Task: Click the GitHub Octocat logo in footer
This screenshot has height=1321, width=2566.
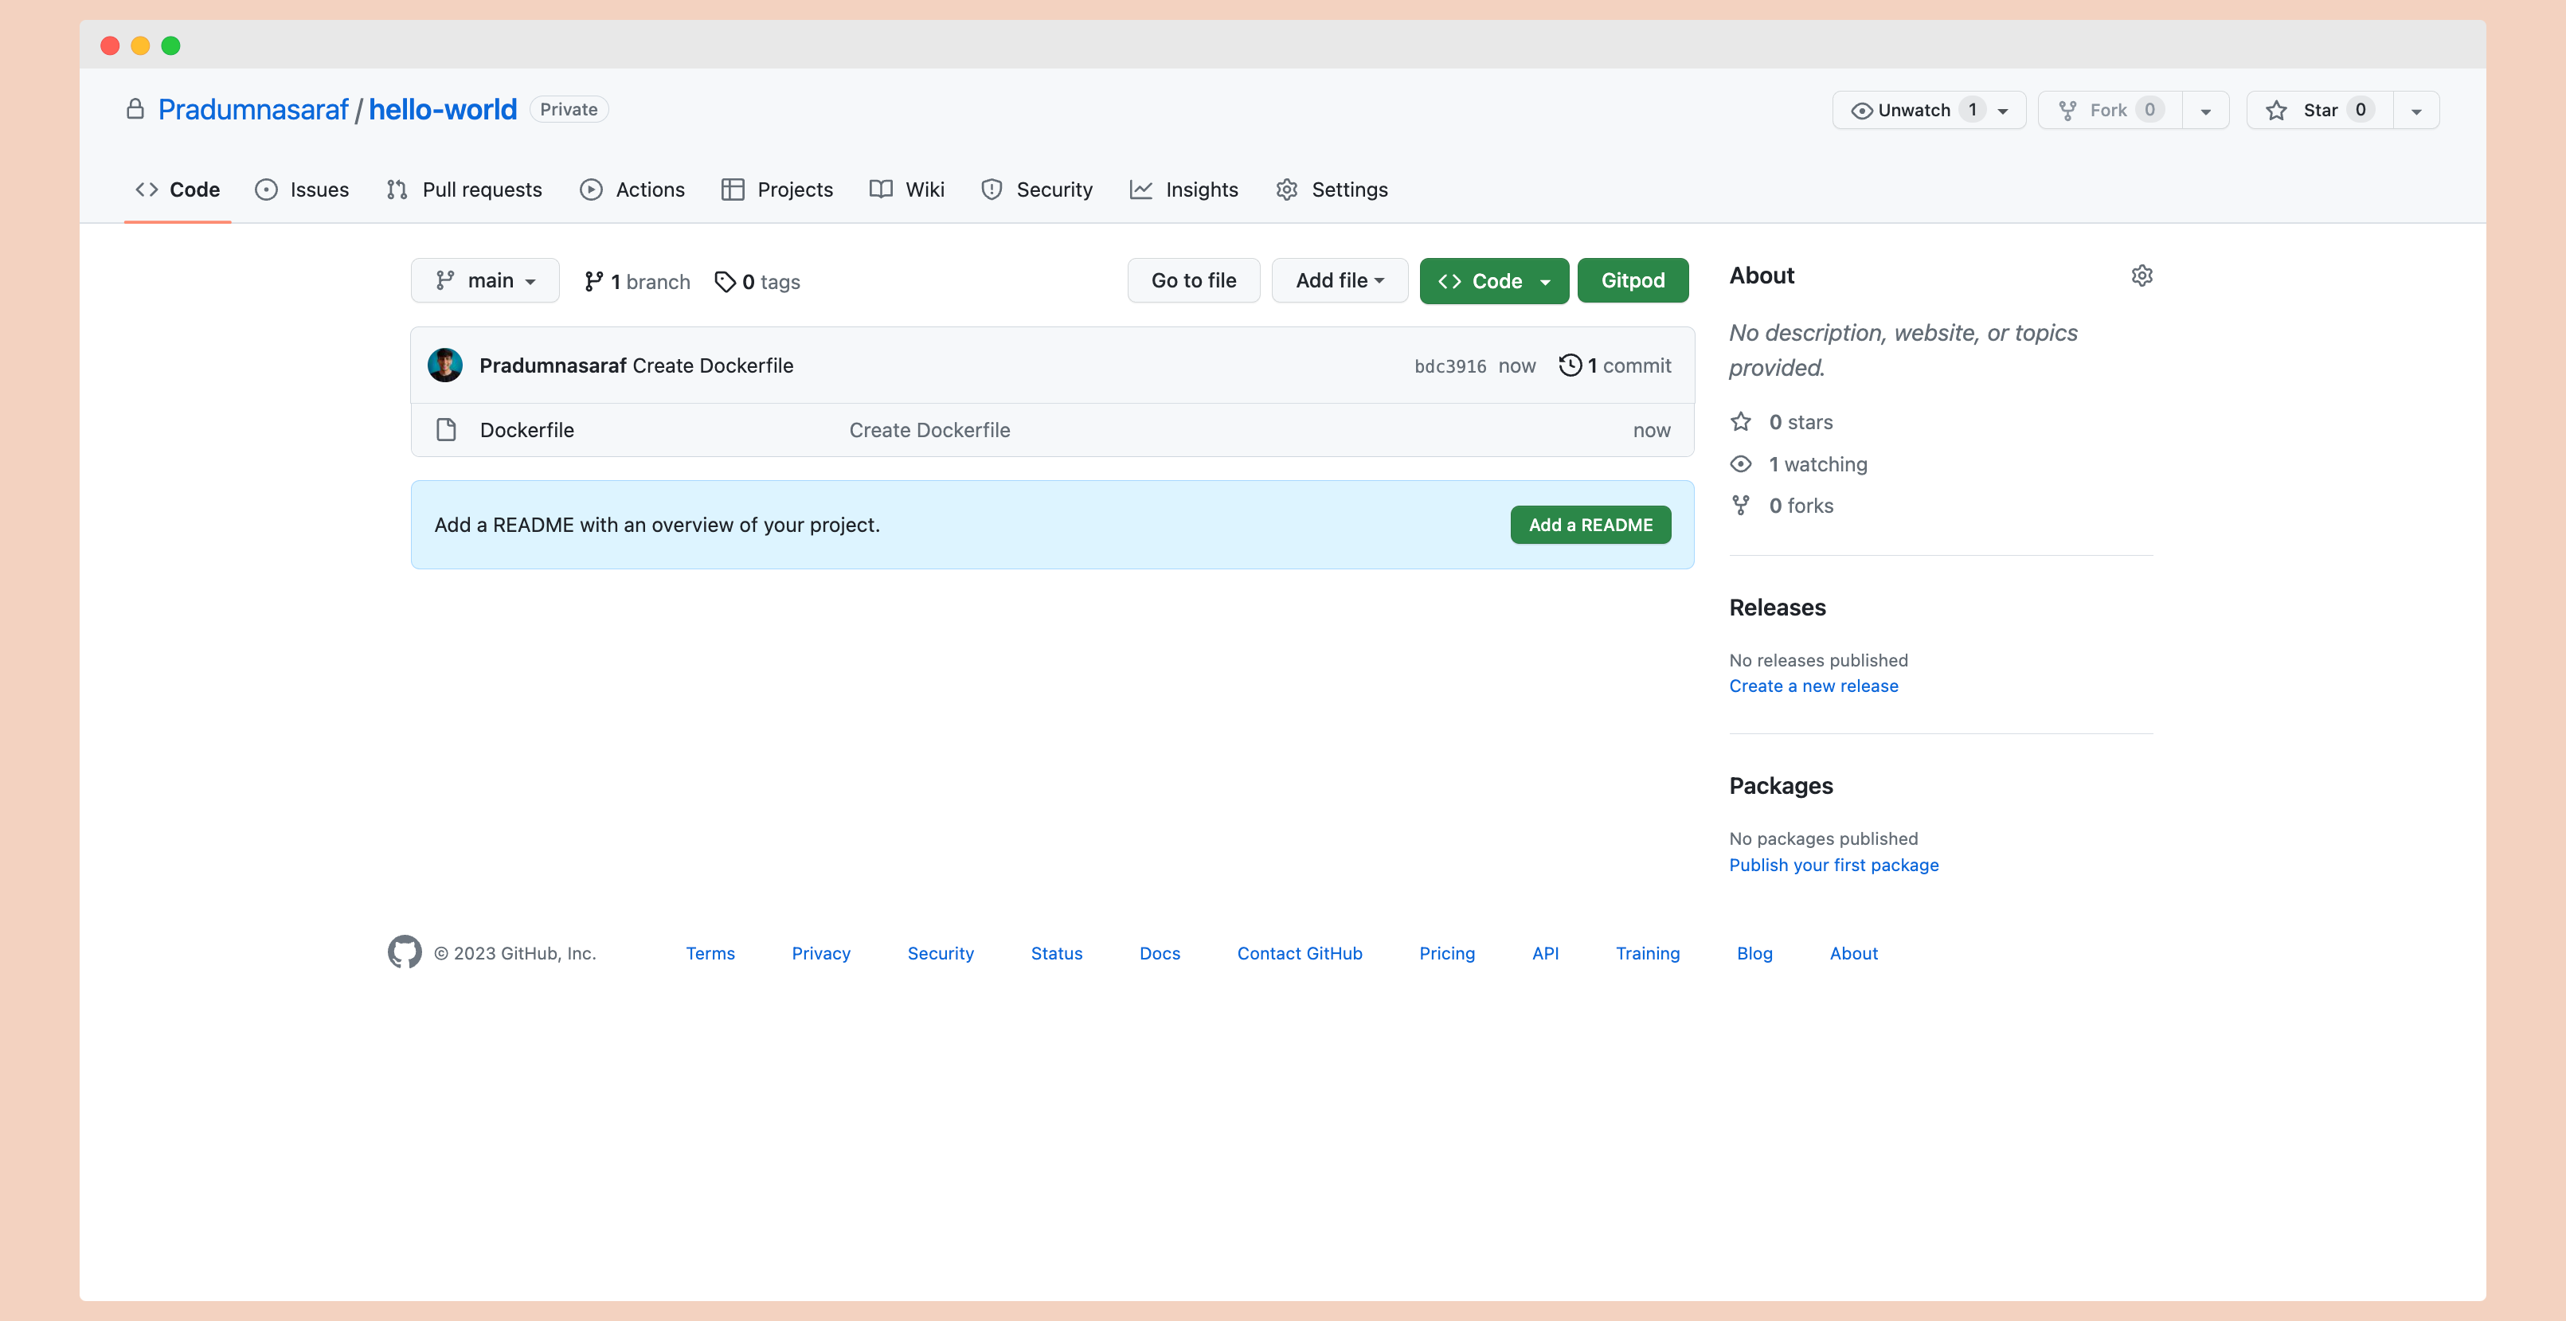Action: click(x=405, y=952)
